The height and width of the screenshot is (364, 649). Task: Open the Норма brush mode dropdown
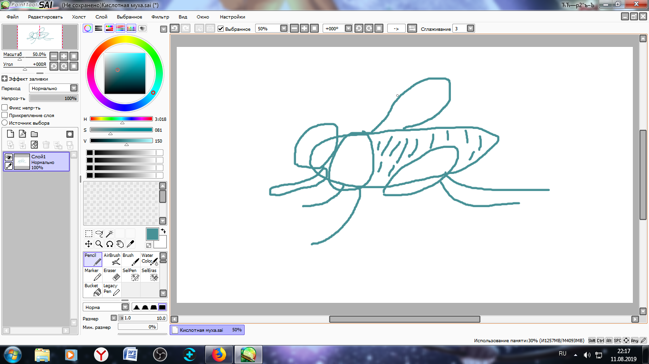pos(125,307)
